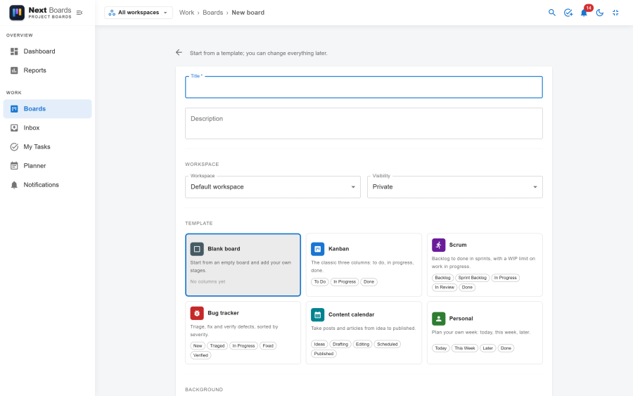633x396 pixels.
Task: Collapse the sidebar menu toggle
Action: (x=79, y=13)
